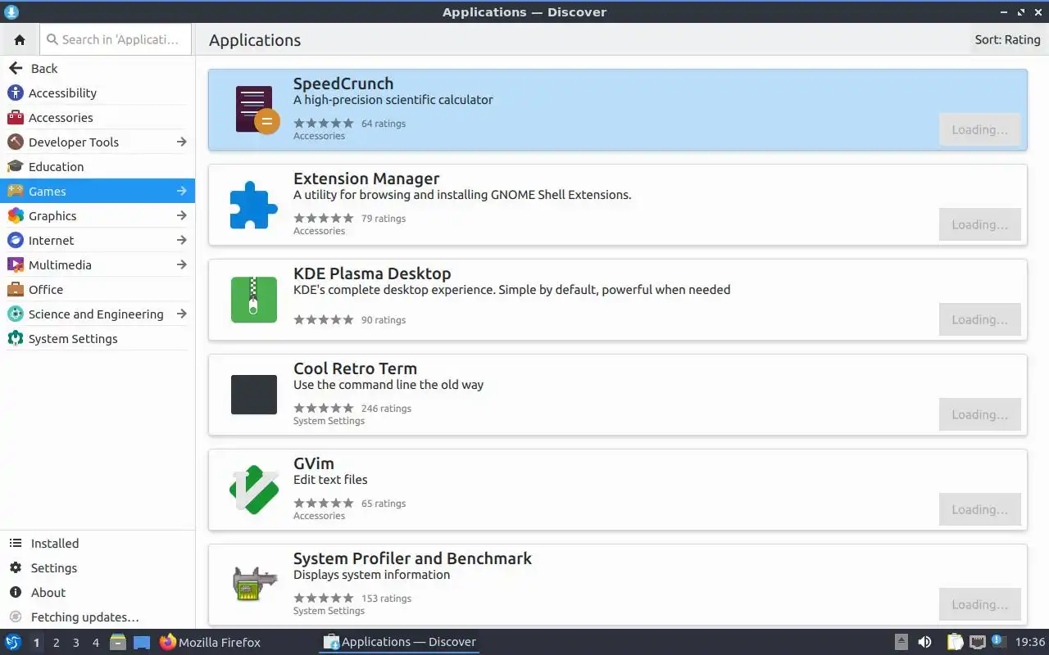Click the star rating of GVim
The height and width of the screenshot is (655, 1049).
point(324,503)
